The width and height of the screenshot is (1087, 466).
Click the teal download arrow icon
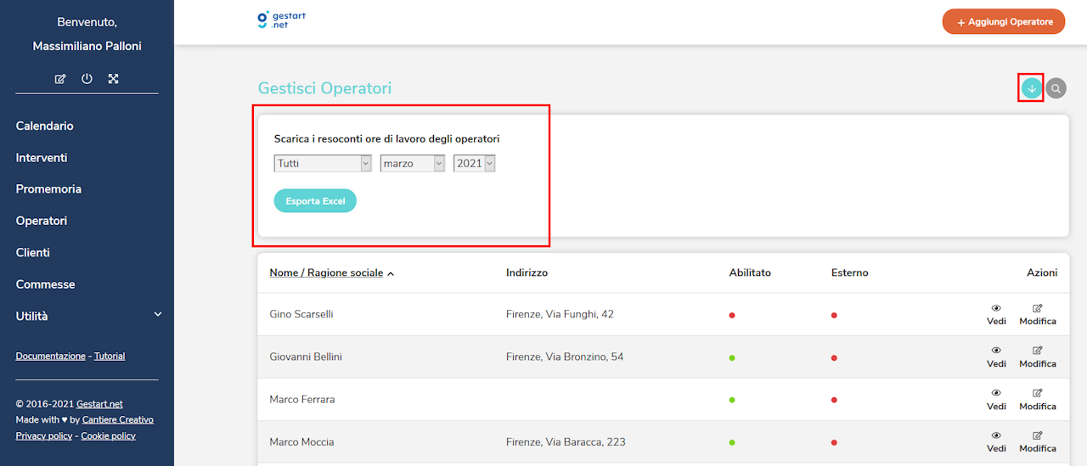[x=1032, y=88]
